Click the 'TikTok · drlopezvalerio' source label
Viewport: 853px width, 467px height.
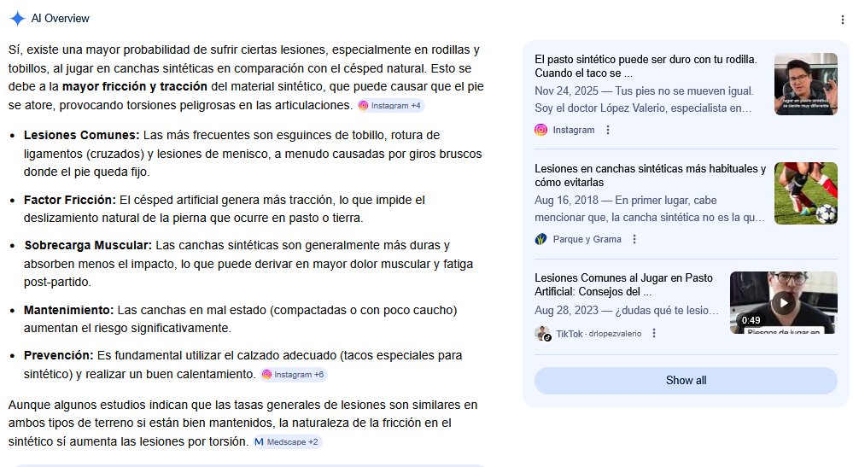click(599, 334)
